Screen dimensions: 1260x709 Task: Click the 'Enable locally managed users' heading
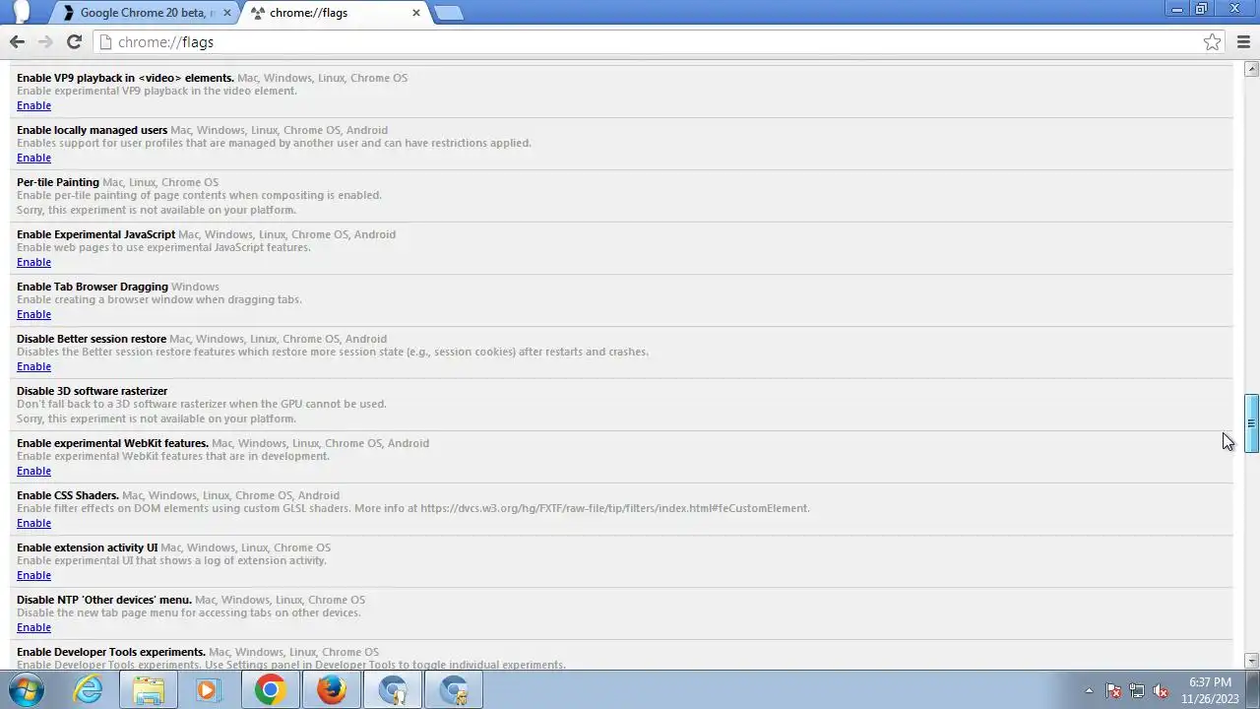click(93, 130)
